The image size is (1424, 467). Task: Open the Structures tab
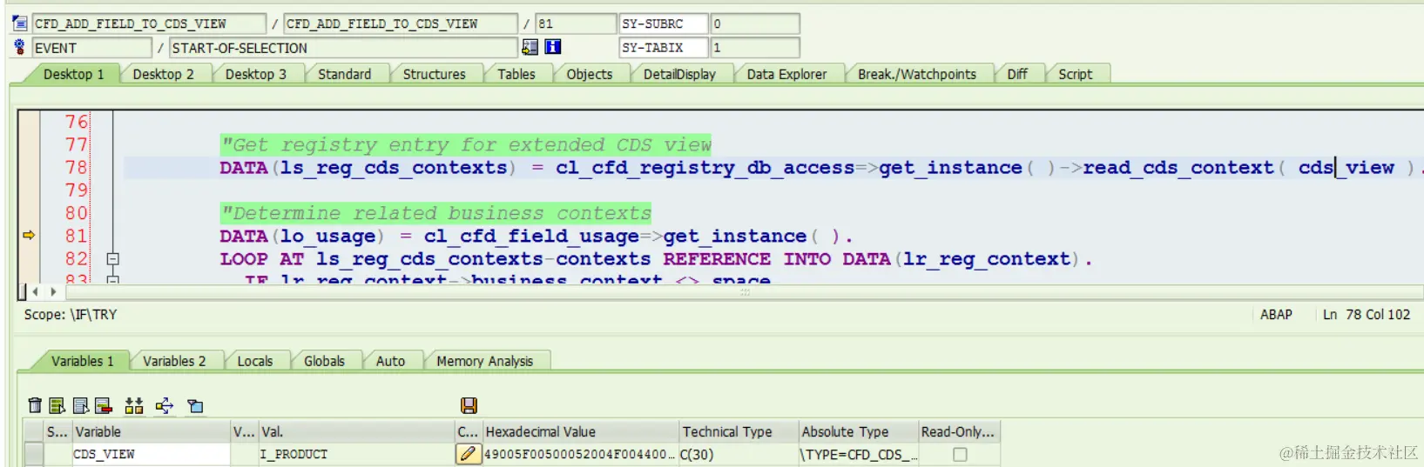coord(434,74)
